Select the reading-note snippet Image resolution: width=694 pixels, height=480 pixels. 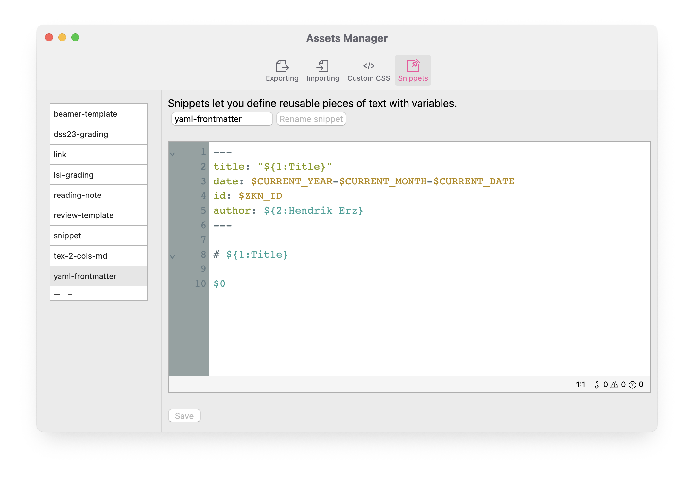(98, 195)
